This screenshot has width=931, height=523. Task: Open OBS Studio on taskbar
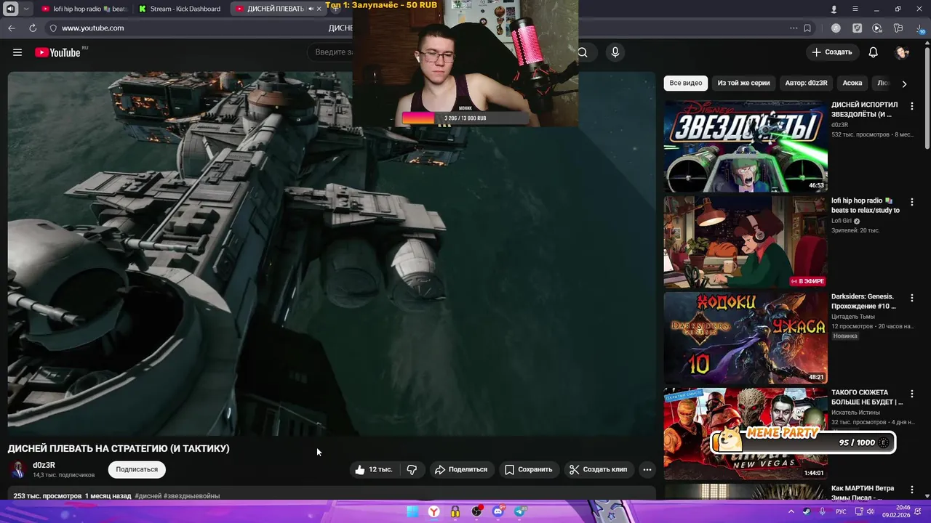476,511
